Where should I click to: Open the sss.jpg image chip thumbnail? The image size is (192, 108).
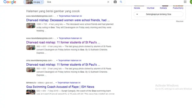click(x=29, y=2)
